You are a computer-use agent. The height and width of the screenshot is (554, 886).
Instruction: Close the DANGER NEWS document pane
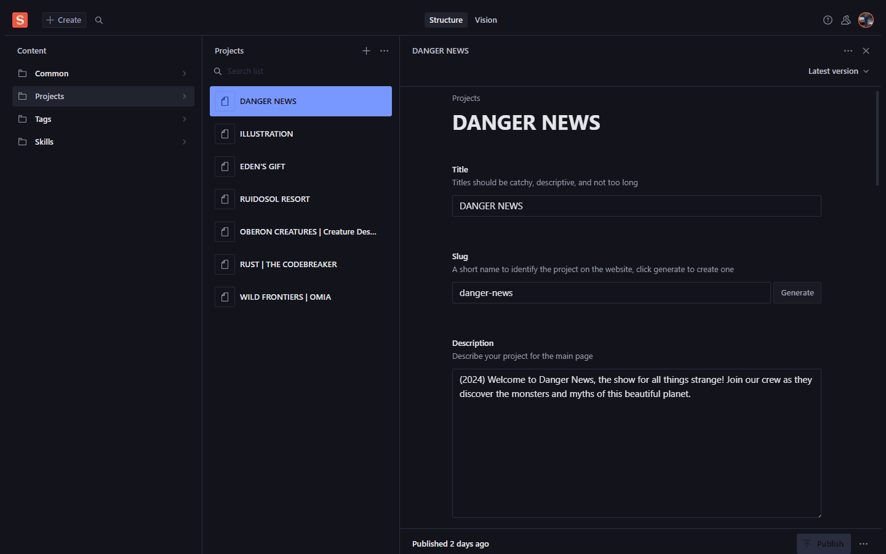[x=866, y=51]
